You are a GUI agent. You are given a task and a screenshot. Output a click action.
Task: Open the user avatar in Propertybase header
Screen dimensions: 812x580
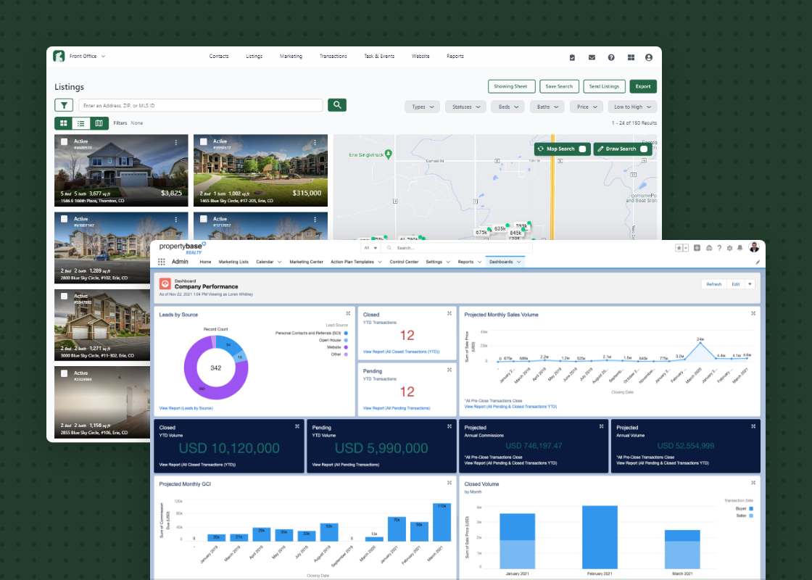(754, 247)
